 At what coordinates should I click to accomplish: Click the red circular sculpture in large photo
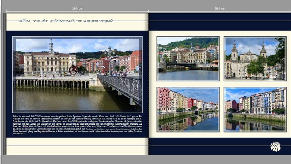(x=73, y=69)
